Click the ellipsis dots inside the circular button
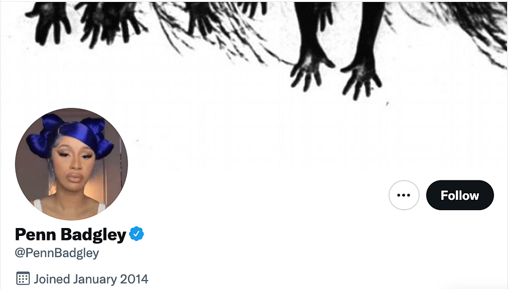Screen dimensions: 509x289 [404, 195]
